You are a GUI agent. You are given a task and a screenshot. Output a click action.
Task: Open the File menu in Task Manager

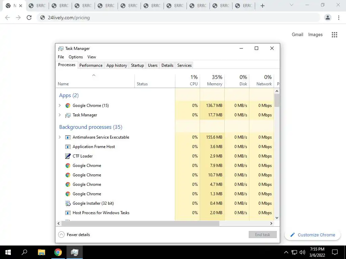(61, 57)
